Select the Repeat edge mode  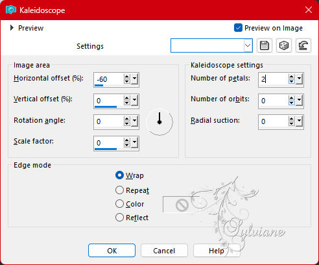119,190
